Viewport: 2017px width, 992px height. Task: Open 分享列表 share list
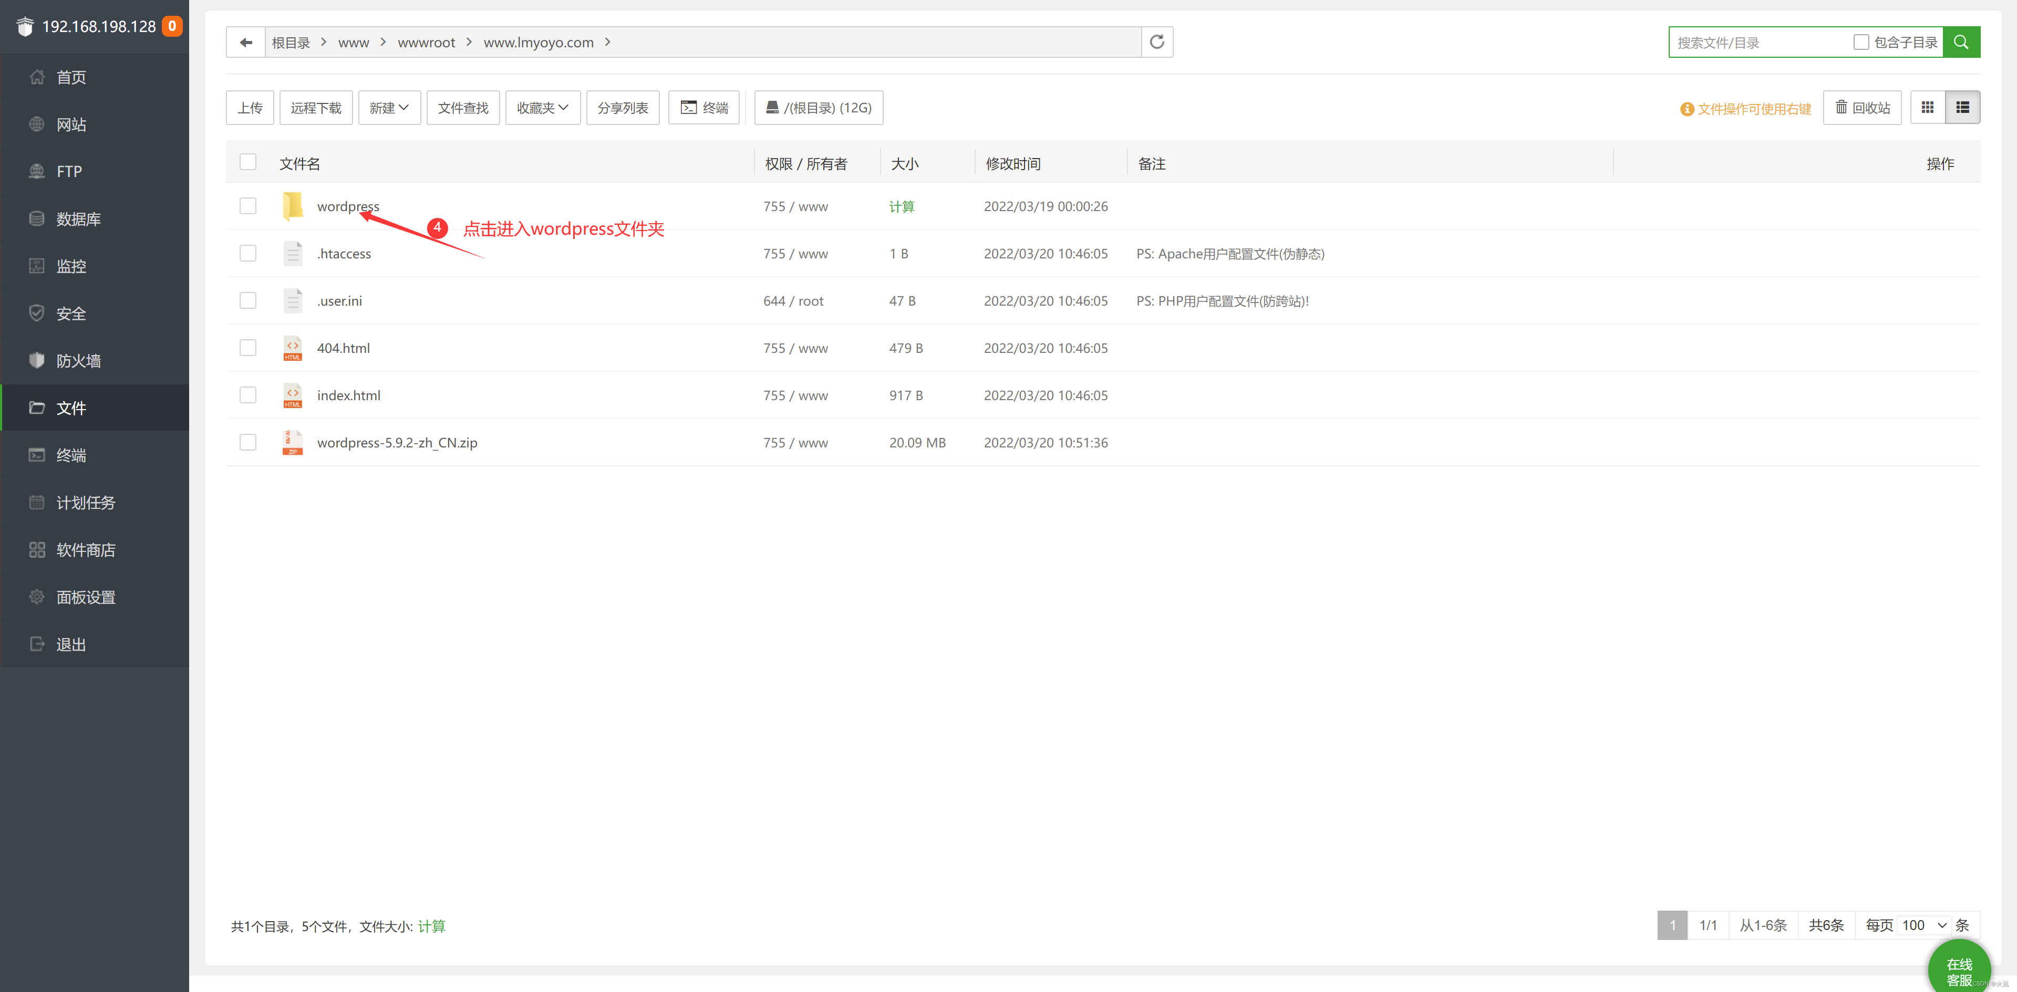tap(623, 108)
